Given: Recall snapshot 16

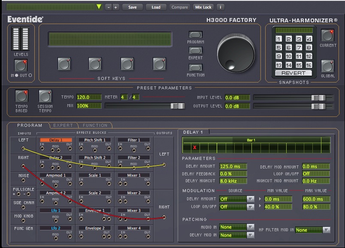Looking at the screenshot, I should [x=309, y=65].
